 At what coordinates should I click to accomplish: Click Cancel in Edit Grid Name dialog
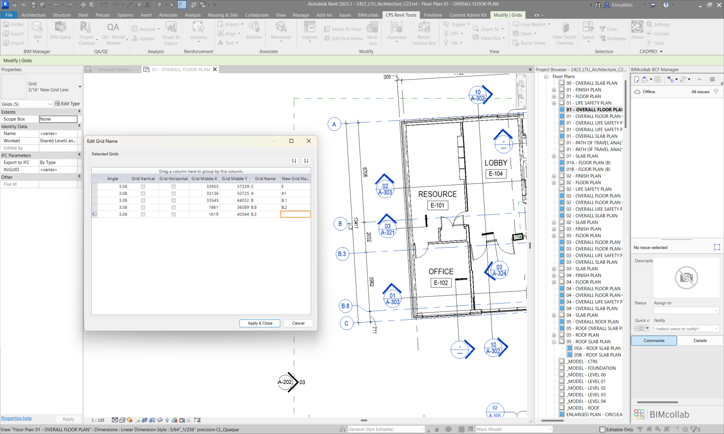pos(298,323)
